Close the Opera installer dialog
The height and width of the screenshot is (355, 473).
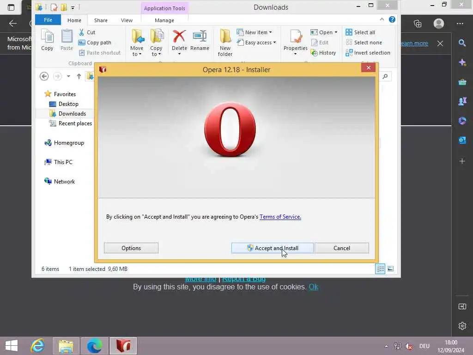(368, 67)
